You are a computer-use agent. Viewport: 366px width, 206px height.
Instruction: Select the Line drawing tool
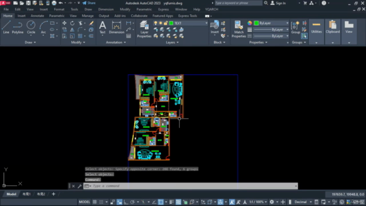tap(6, 27)
